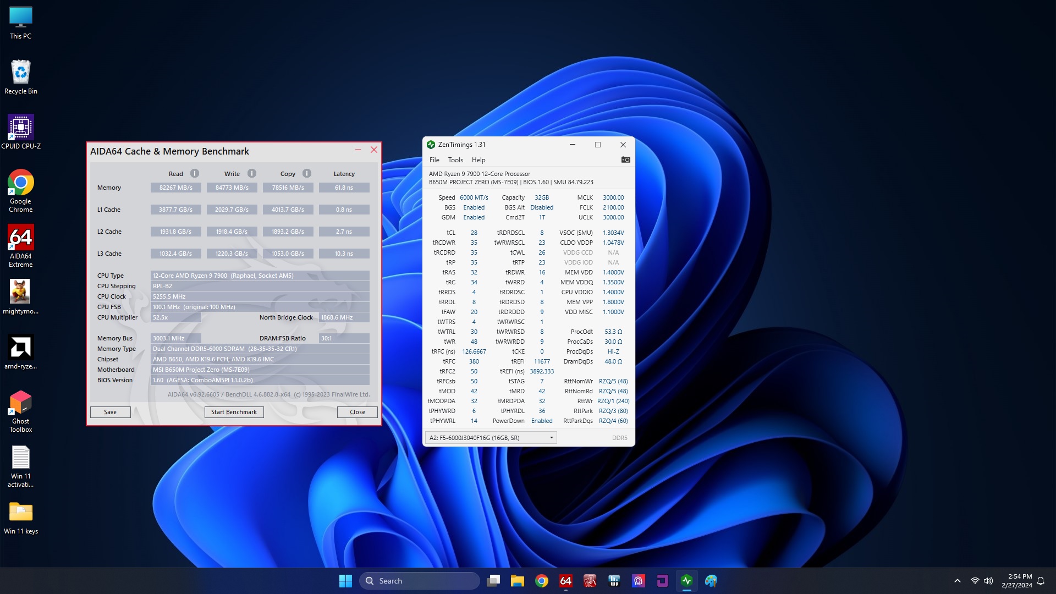This screenshot has width=1056, height=594.
Task: Close AIDA64 window with the red X
Action: (374, 150)
